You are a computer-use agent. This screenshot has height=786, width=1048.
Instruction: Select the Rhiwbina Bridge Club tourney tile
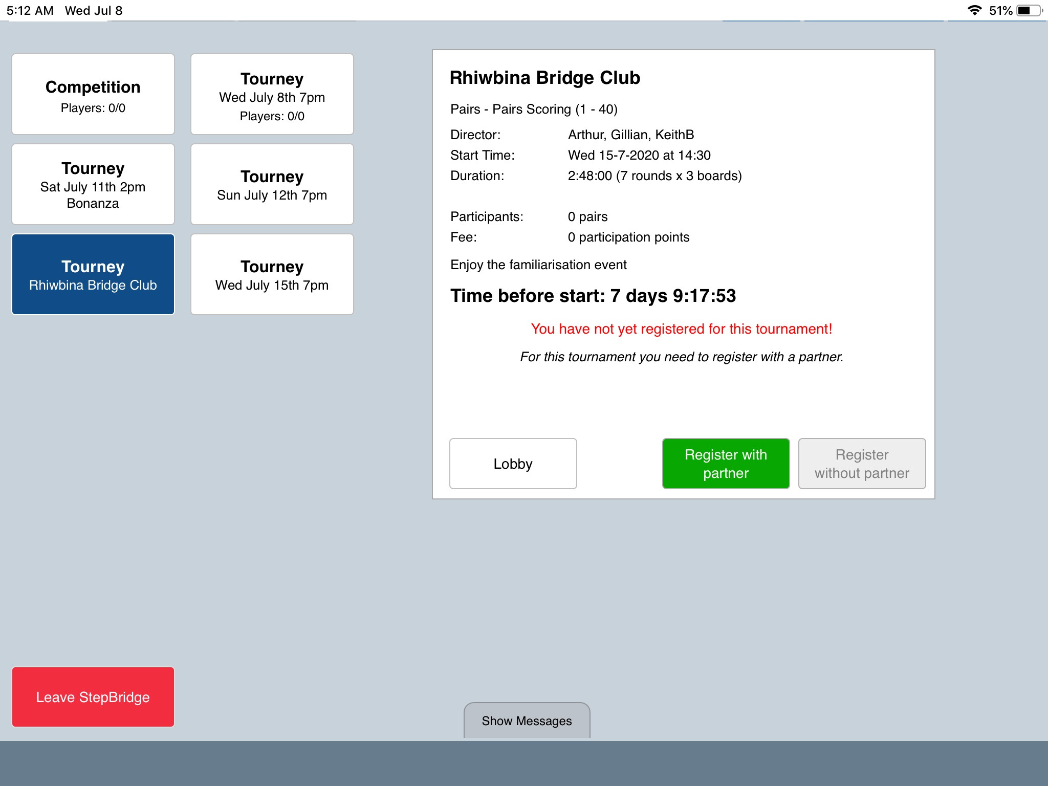tap(93, 275)
